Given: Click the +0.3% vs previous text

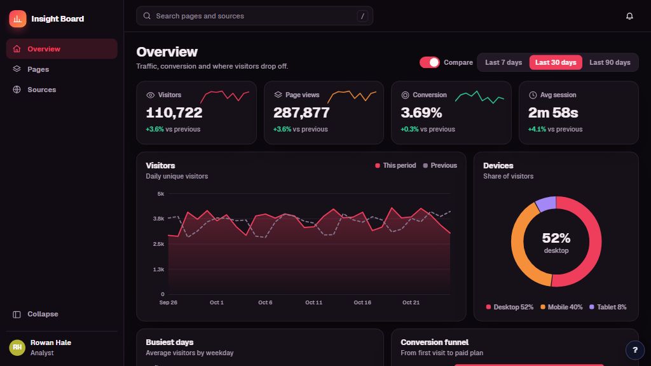Looking at the screenshot, I should [428, 129].
